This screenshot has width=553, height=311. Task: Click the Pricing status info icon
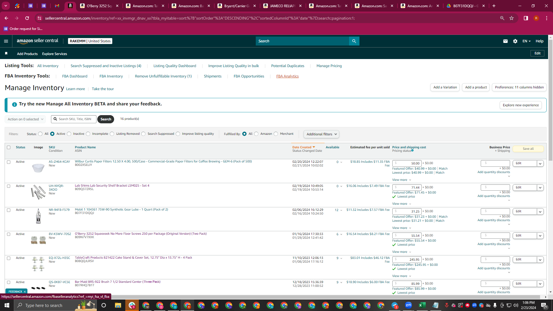tap(412, 150)
